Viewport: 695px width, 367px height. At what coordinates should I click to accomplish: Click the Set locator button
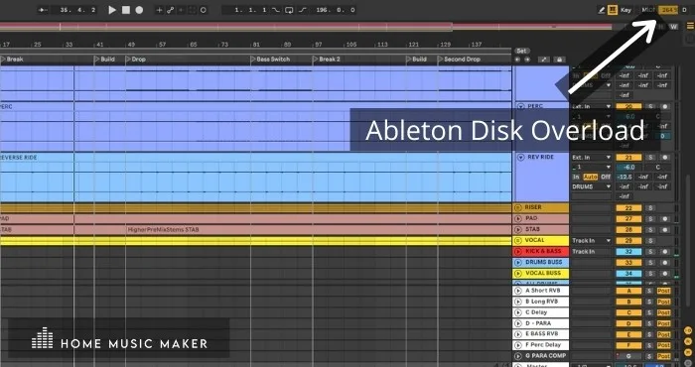tap(521, 51)
